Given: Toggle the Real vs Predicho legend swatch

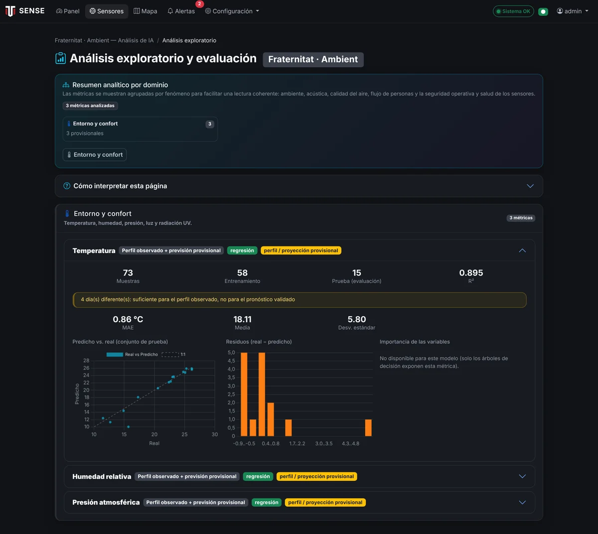Looking at the screenshot, I should (x=115, y=355).
